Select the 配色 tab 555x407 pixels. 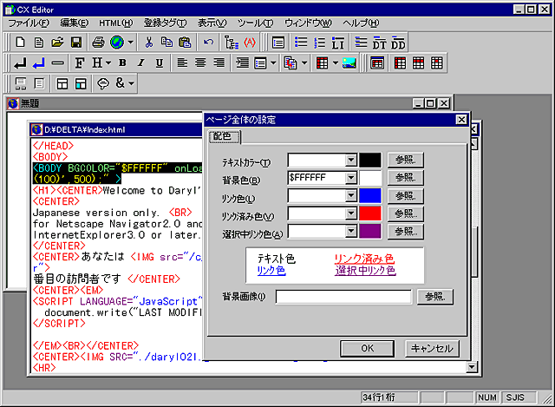pos(225,136)
